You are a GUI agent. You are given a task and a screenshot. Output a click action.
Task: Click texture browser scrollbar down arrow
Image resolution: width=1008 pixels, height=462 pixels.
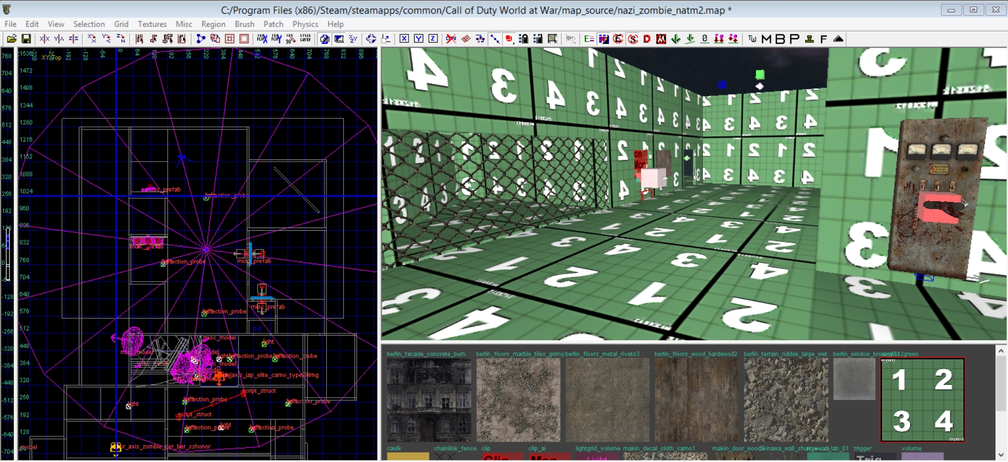coord(1001,455)
